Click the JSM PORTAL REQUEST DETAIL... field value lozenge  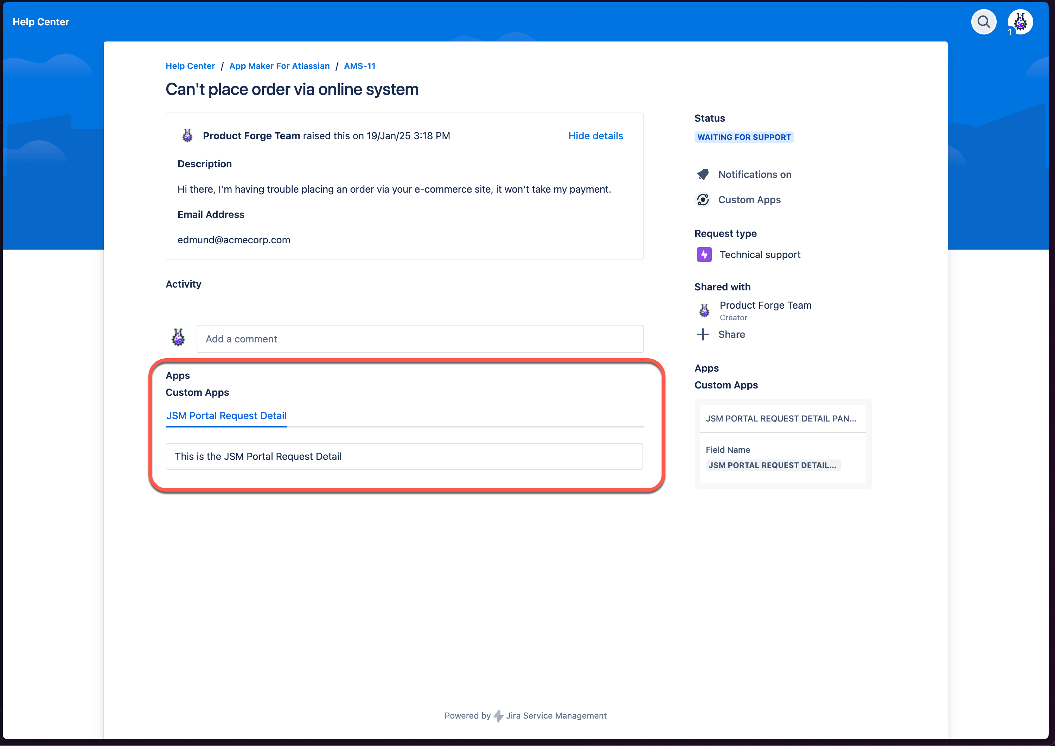(x=773, y=465)
